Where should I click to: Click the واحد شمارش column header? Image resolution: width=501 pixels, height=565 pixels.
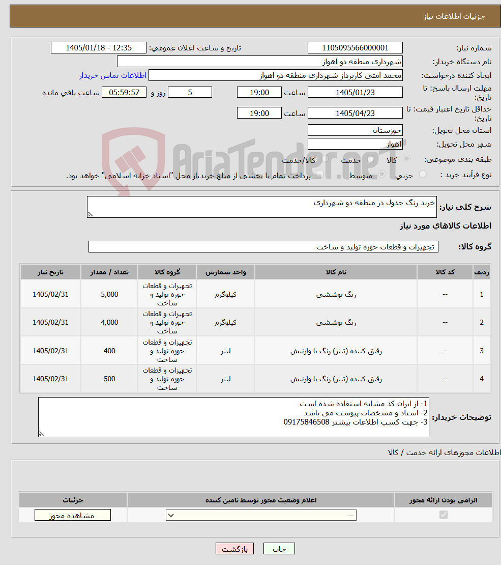coord(225,272)
